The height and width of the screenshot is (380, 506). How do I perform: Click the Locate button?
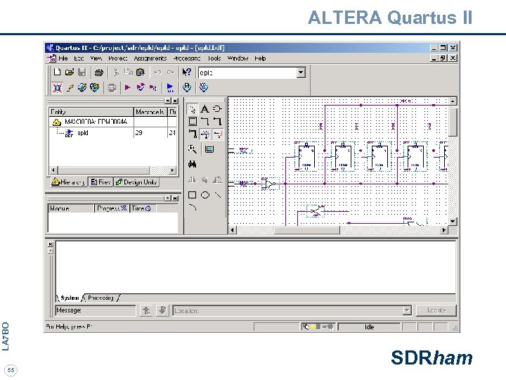[x=436, y=310]
